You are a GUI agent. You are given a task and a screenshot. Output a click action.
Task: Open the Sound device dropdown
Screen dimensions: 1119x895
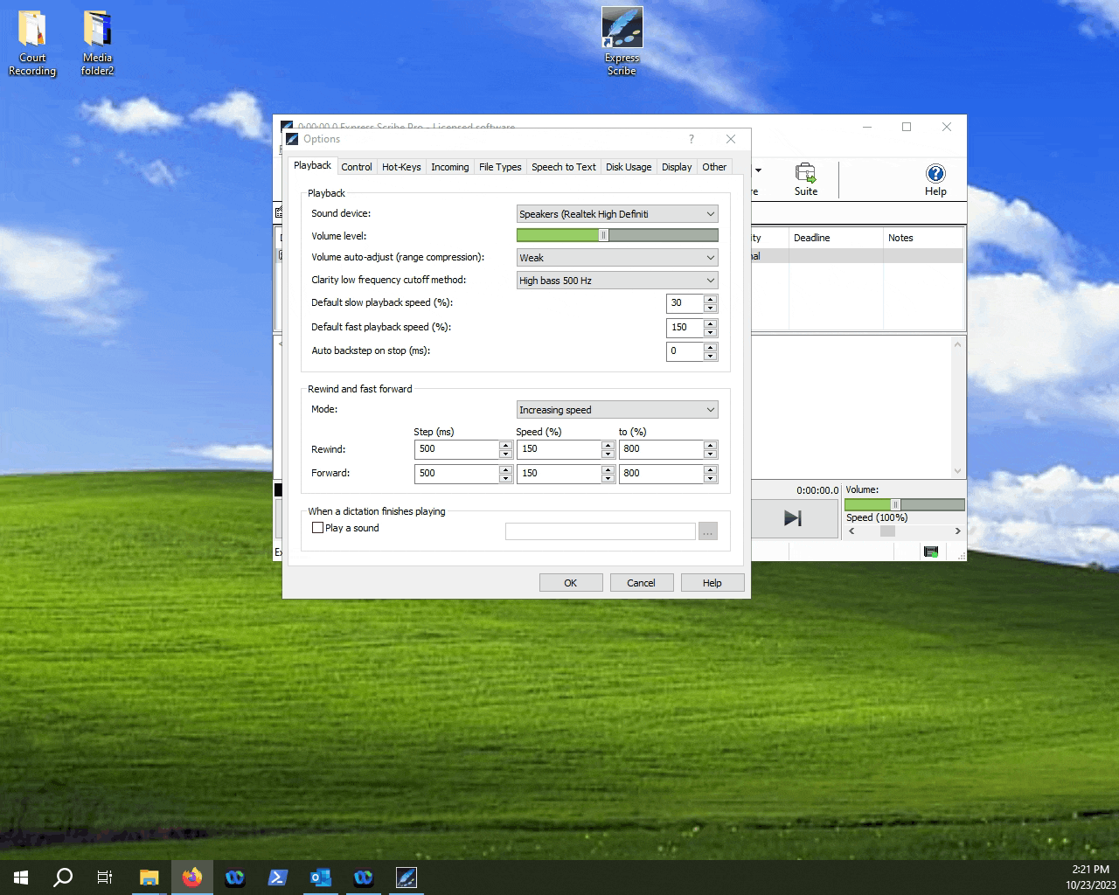pos(617,213)
